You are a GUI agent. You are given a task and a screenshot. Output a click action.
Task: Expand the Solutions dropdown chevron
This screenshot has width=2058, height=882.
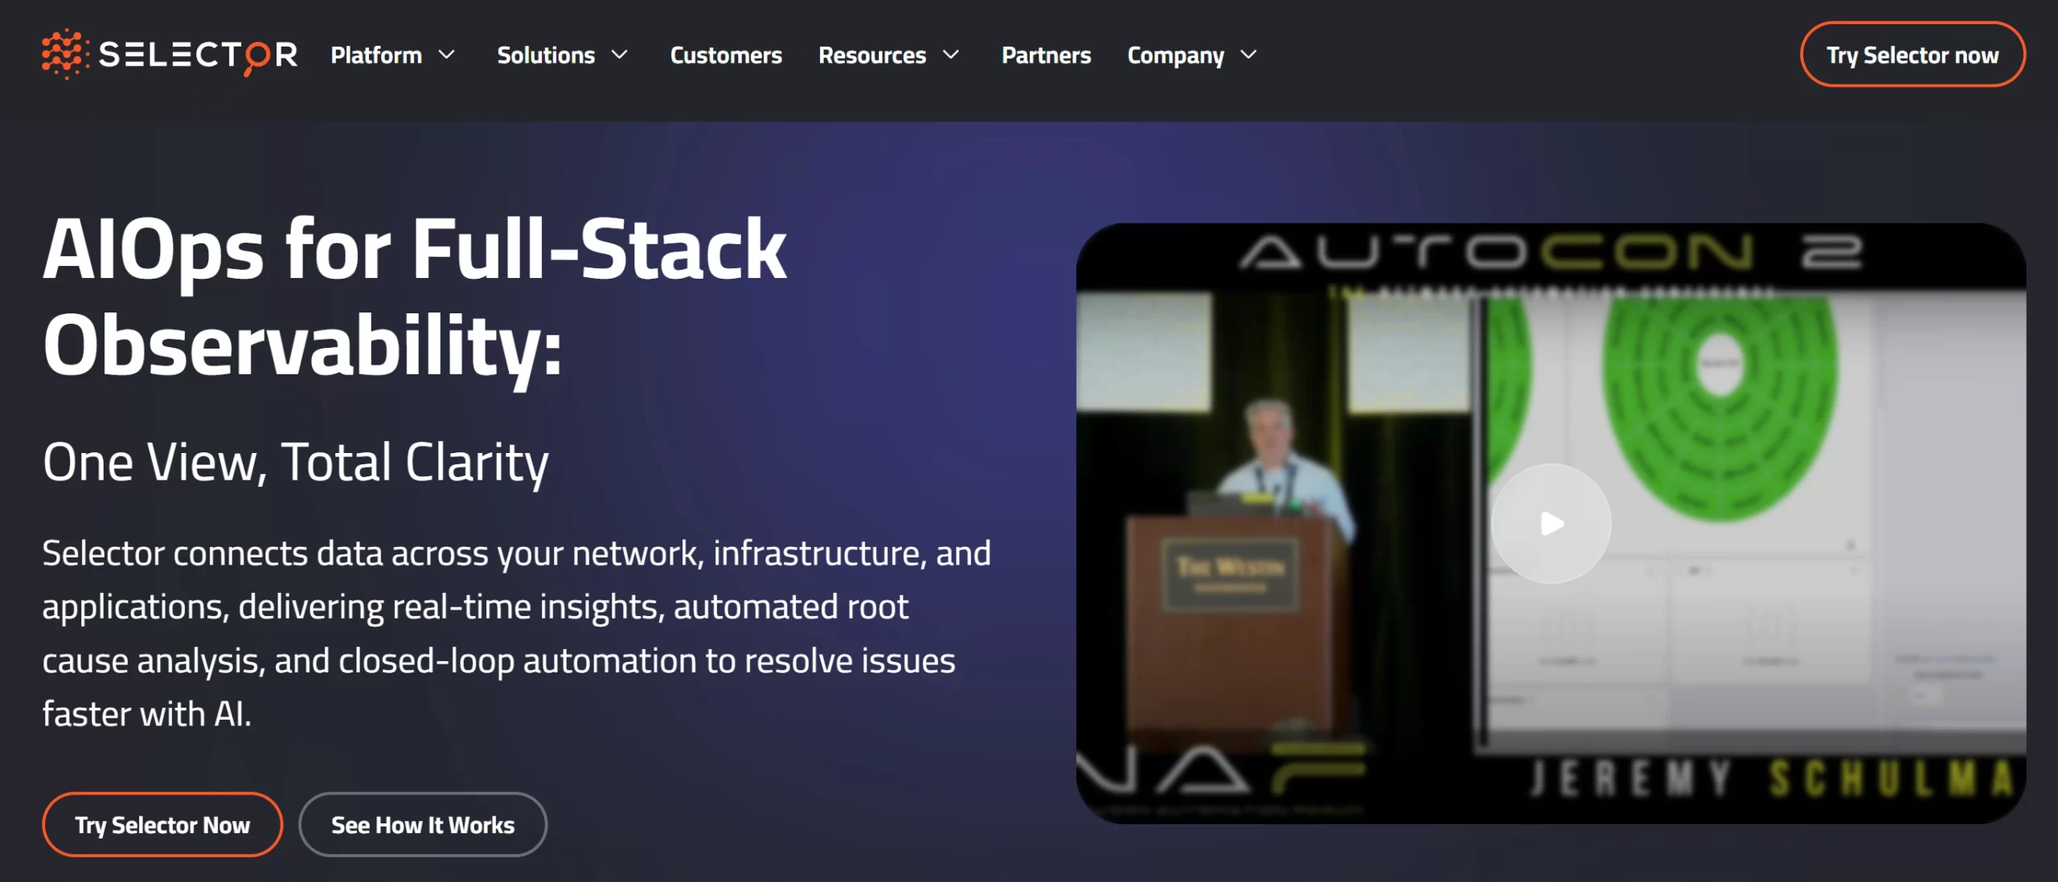[620, 55]
